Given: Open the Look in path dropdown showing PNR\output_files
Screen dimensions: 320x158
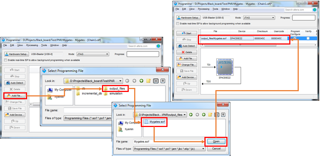Looking at the screenshot, I should click(x=160, y=115).
